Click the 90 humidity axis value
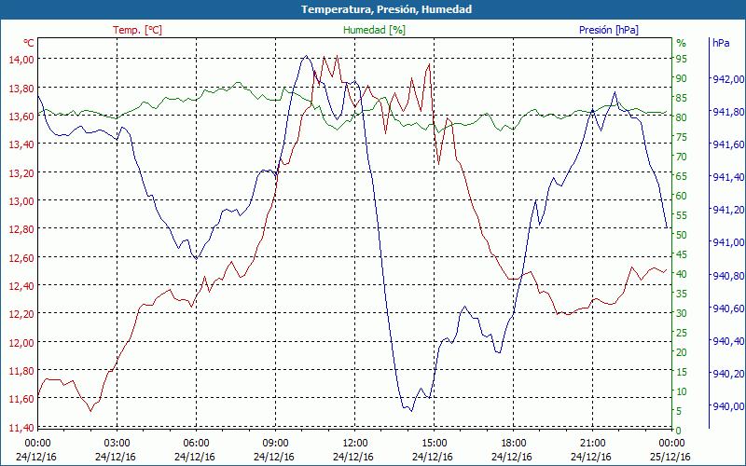The width and height of the screenshot is (746, 466). coord(682,78)
